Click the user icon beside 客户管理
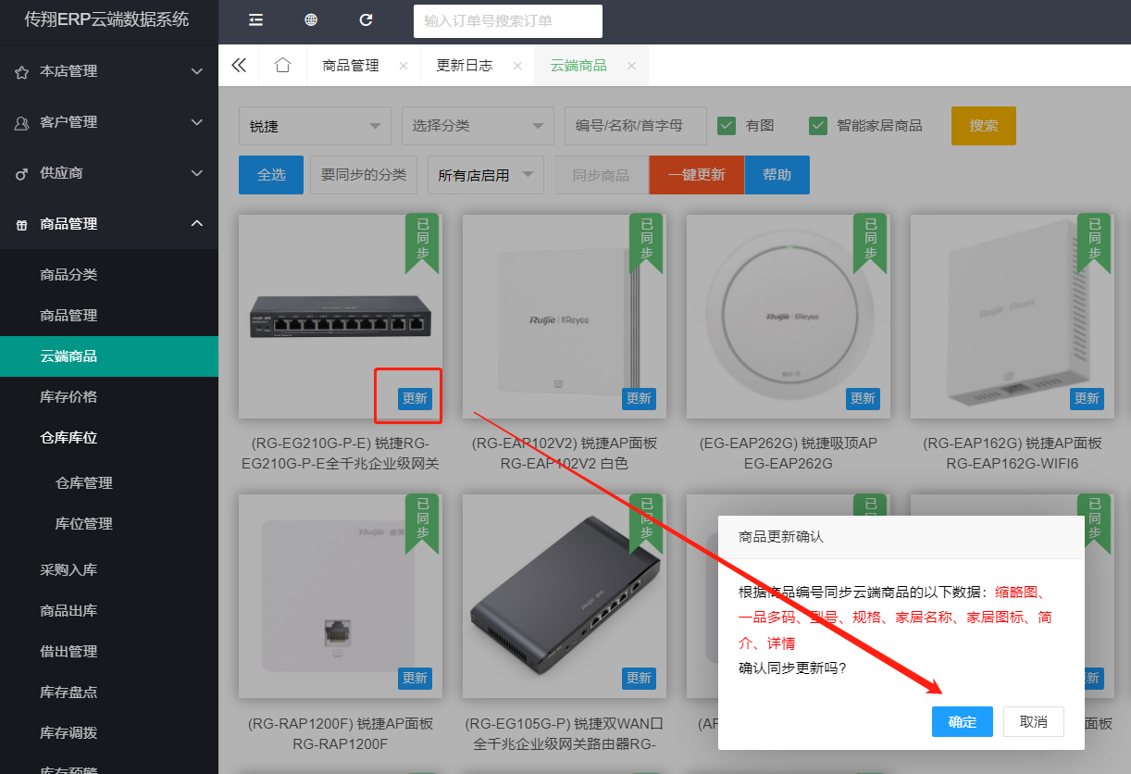This screenshot has width=1131, height=774. tap(21, 123)
